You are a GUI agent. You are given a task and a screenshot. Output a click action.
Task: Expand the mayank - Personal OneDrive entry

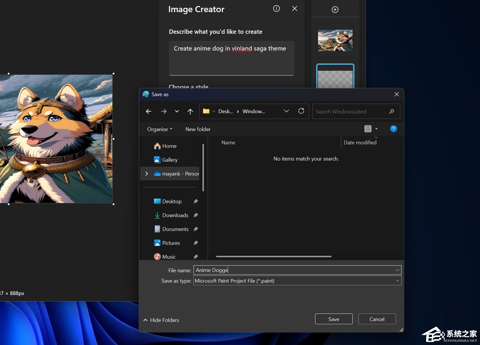coord(146,173)
